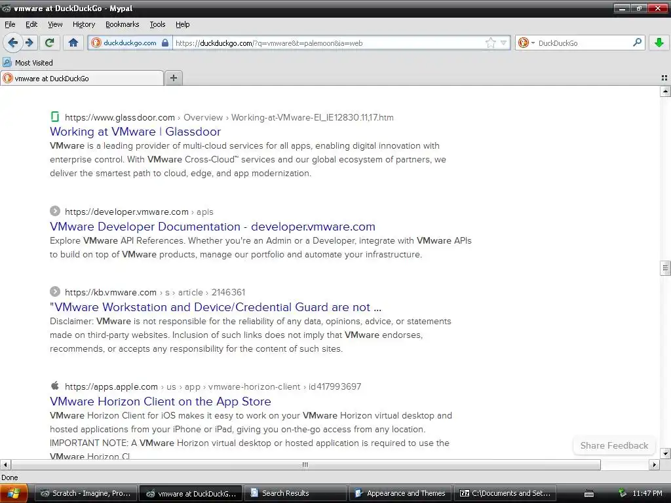Go forward one page
This screenshot has width=671, height=503.
[29, 43]
